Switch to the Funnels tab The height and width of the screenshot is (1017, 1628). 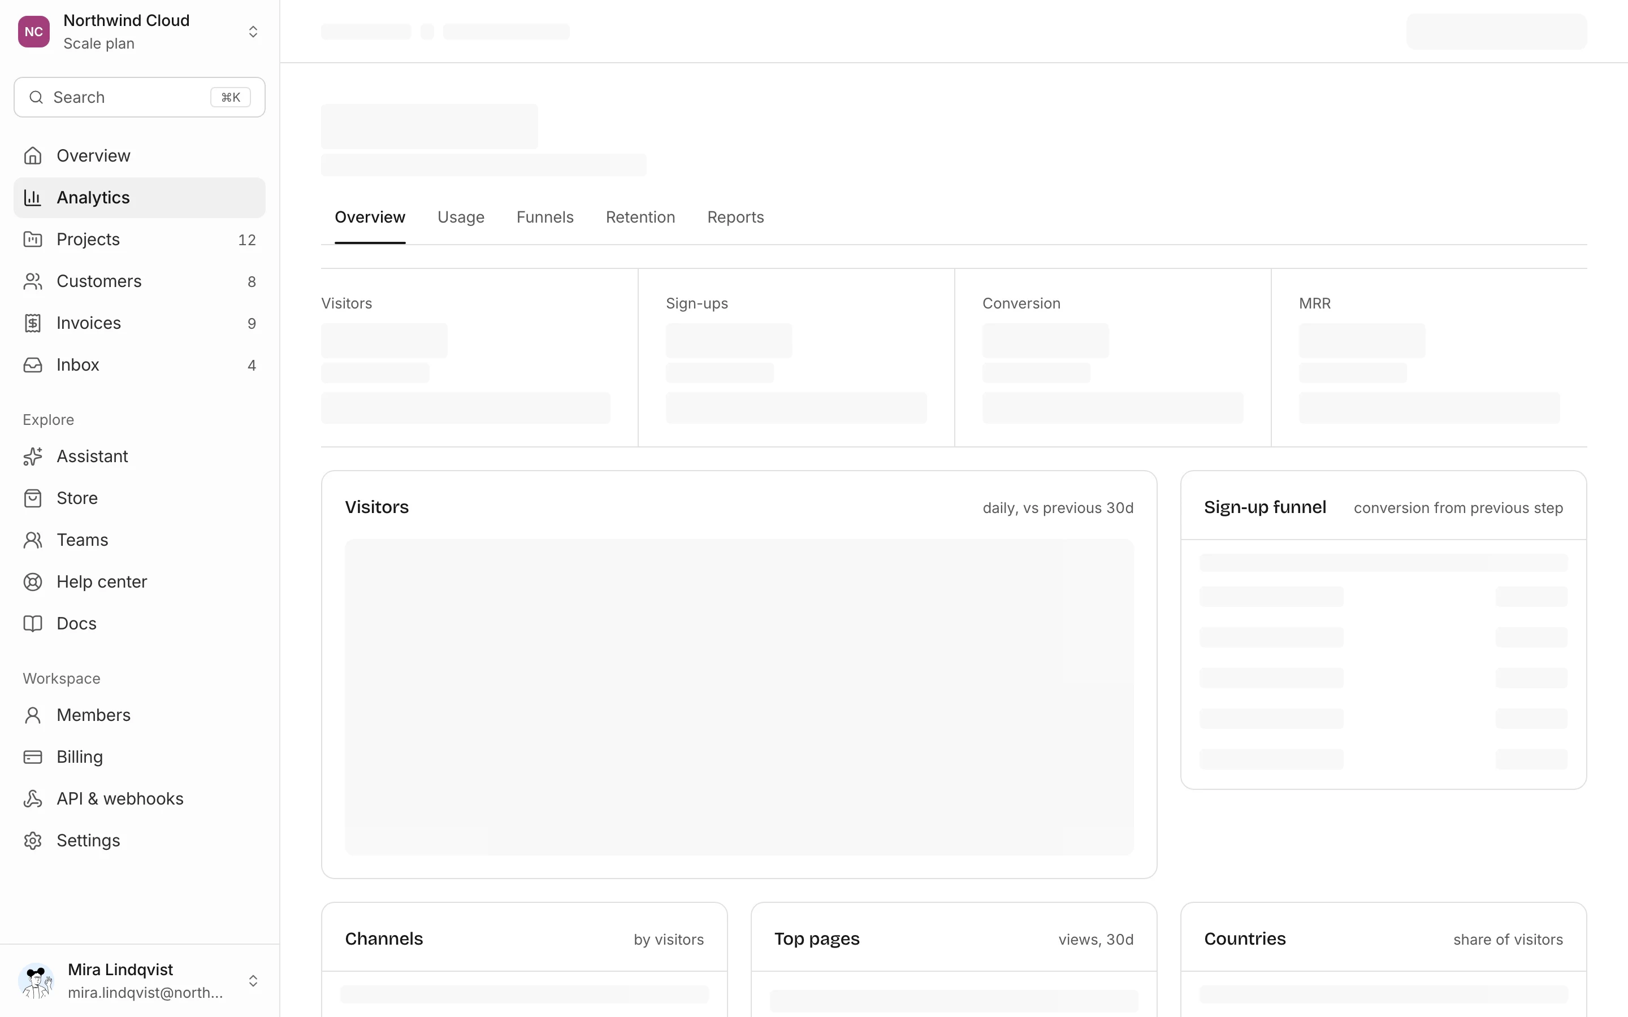pos(545,218)
